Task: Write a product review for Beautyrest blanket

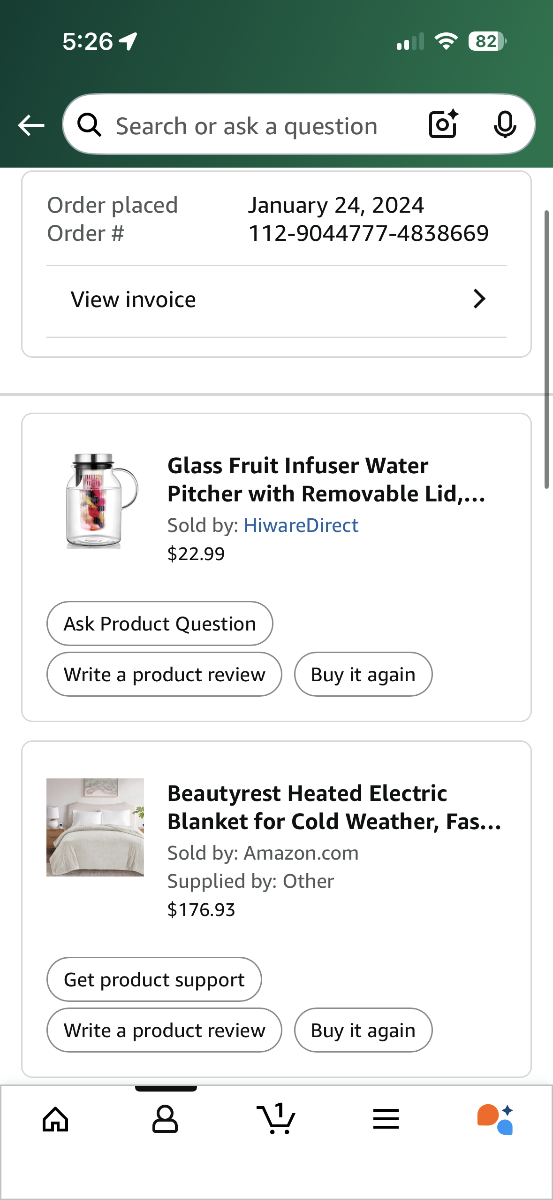Action: tap(165, 1030)
